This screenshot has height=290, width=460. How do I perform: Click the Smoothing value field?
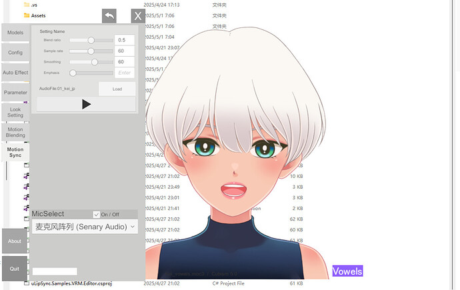click(x=125, y=61)
